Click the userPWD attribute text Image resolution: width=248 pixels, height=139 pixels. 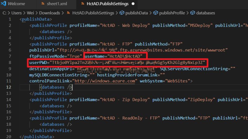[x=117, y=63]
